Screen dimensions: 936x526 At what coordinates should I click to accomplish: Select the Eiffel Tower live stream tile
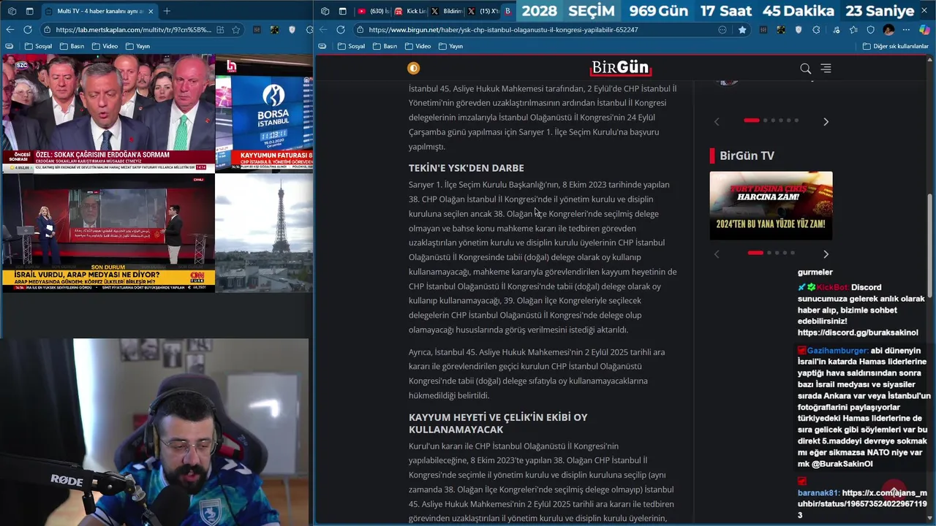(265, 233)
